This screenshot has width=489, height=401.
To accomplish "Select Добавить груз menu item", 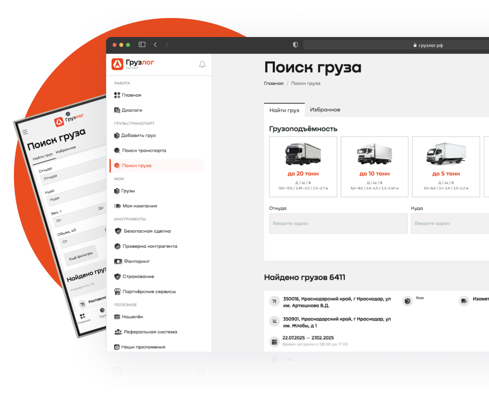I will (x=138, y=136).
